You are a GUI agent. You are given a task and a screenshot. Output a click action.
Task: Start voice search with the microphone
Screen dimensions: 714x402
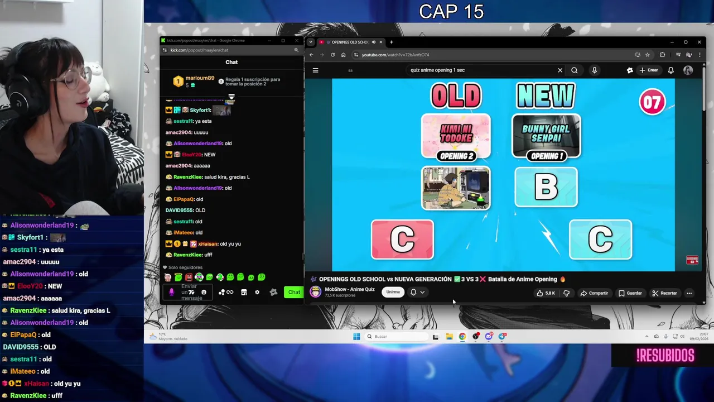pyautogui.click(x=594, y=70)
